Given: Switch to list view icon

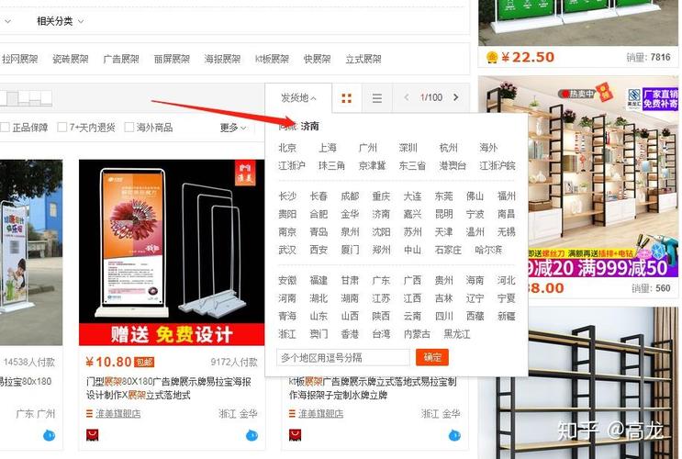Looking at the screenshot, I should tap(377, 98).
